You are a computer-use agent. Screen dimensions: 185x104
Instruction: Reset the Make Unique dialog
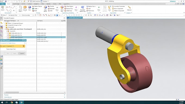pos(23,40)
